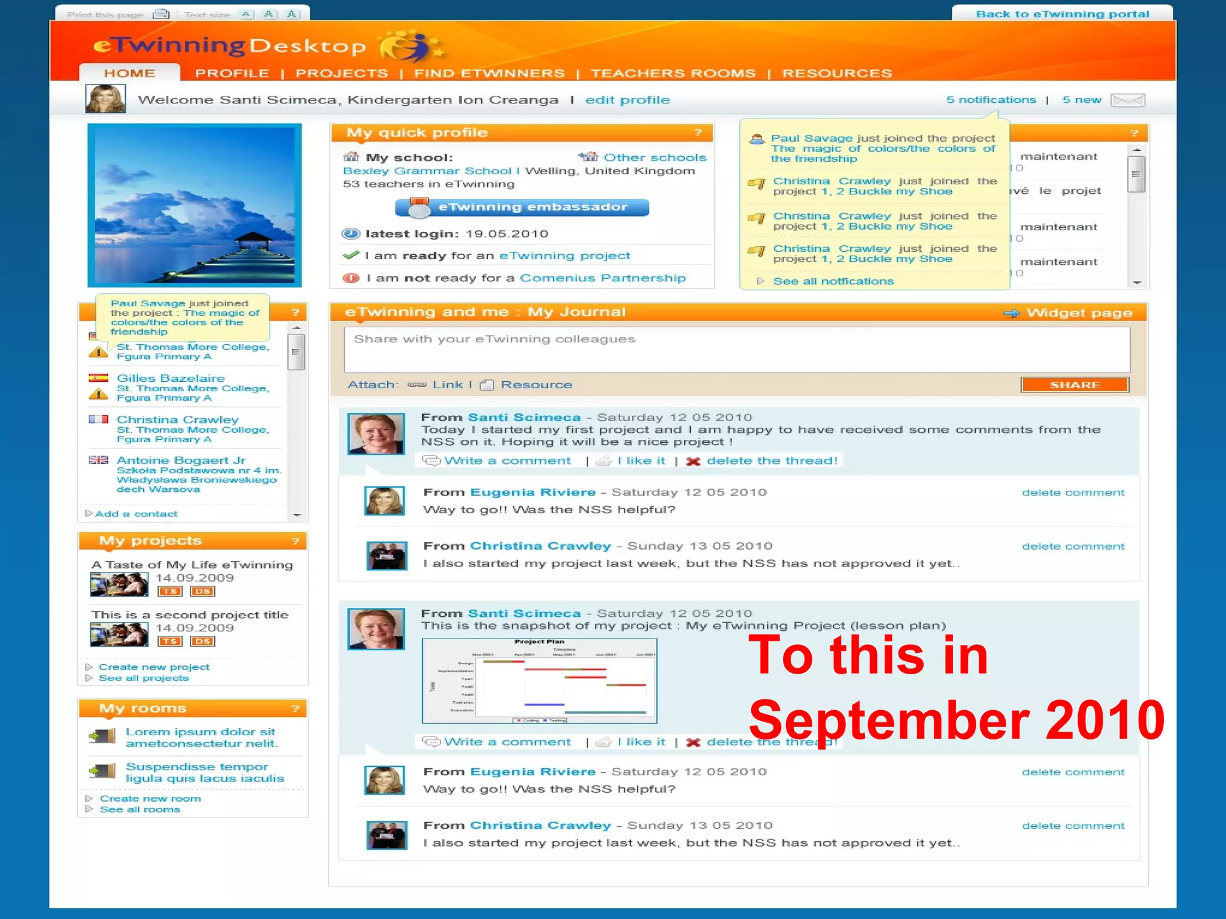Image resolution: width=1226 pixels, height=919 pixels.
Task: Expand Create new room
Action: click(150, 799)
